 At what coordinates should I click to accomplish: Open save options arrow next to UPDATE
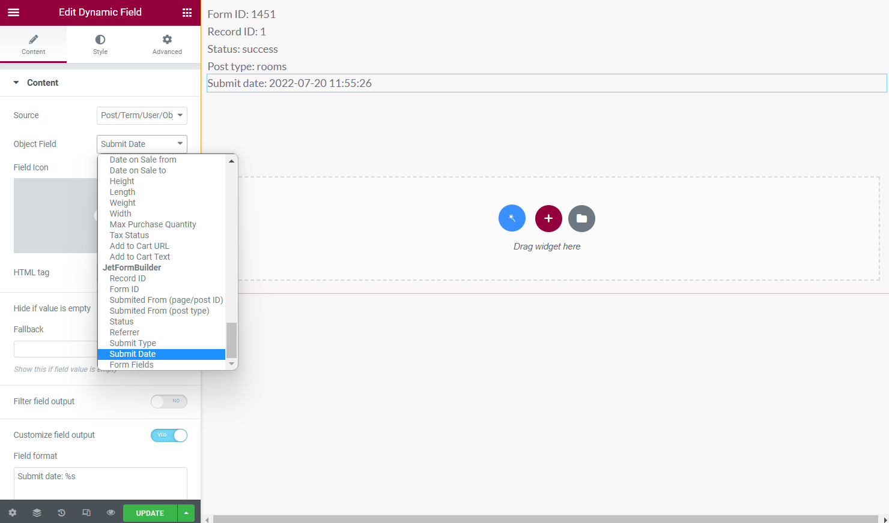point(186,513)
